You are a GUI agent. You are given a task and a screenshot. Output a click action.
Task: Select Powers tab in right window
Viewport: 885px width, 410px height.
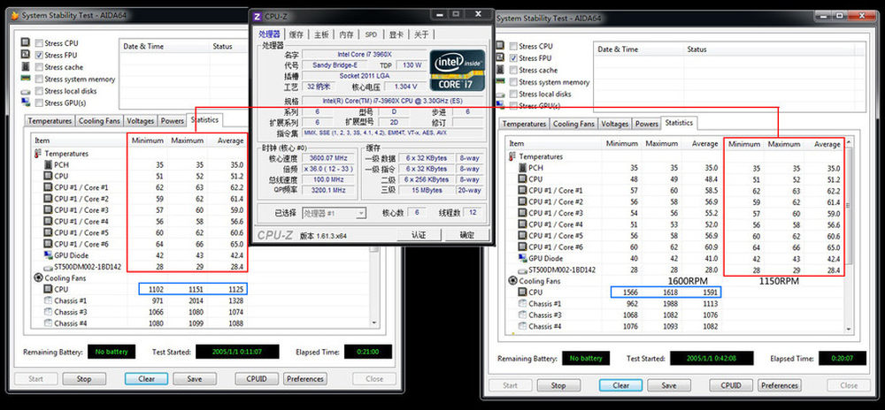[x=647, y=124]
